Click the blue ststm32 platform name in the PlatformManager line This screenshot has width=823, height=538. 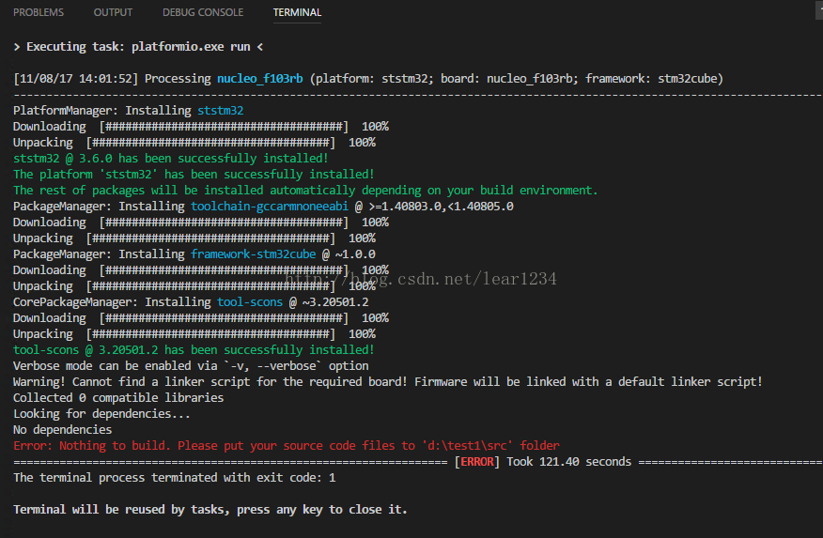pyautogui.click(x=221, y=111)
